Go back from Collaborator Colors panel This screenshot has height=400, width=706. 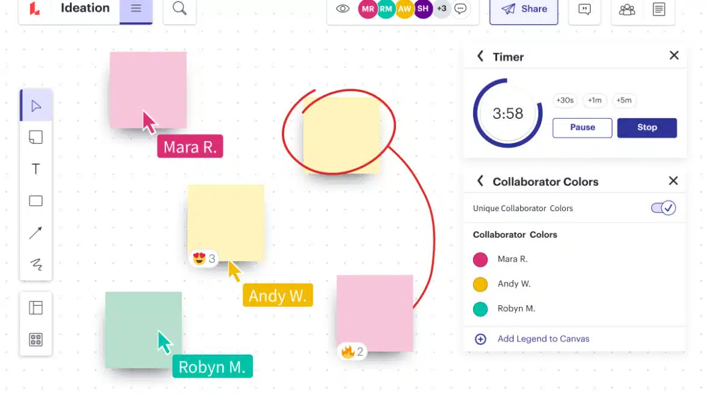tap(480, 181)
